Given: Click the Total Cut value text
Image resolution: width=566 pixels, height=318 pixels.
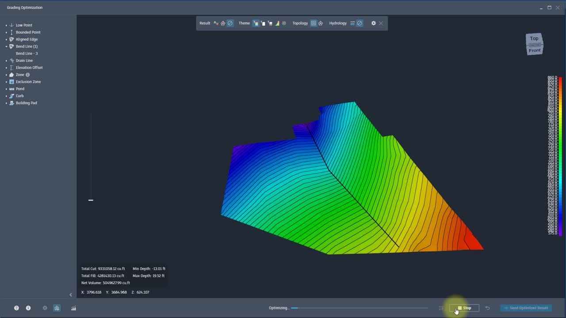Looking at the screenshot, I should point(111,269).
